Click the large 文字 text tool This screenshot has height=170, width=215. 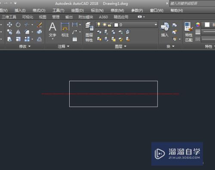click(x=52, y=30)
